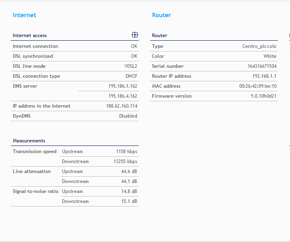Select the Internet access table header

pos(30,35)
